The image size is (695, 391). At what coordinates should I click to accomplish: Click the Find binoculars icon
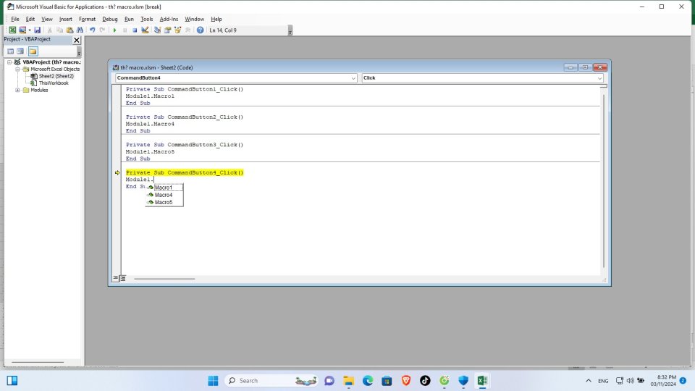pyautogui.click(x=80, y=30)
